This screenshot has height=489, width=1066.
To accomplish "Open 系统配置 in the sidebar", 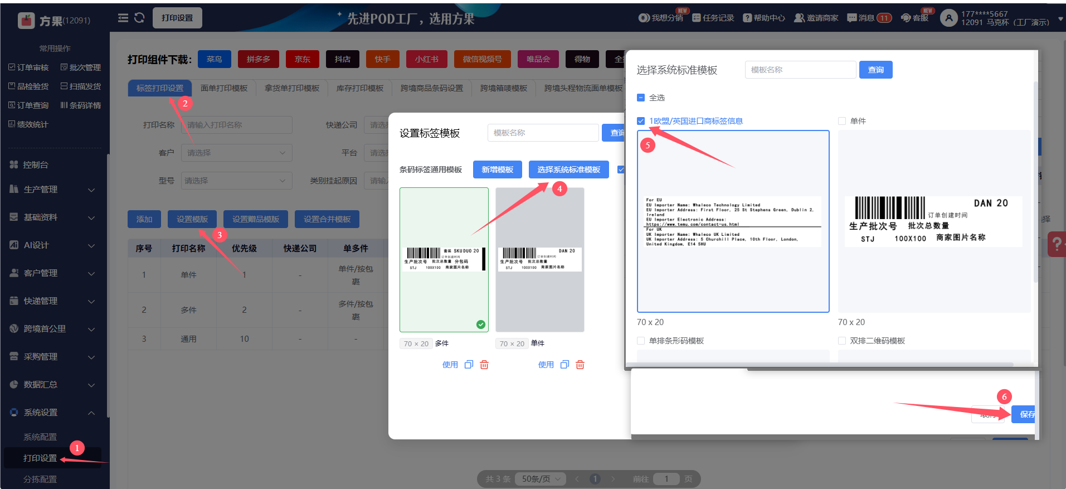I will (40, 437).
